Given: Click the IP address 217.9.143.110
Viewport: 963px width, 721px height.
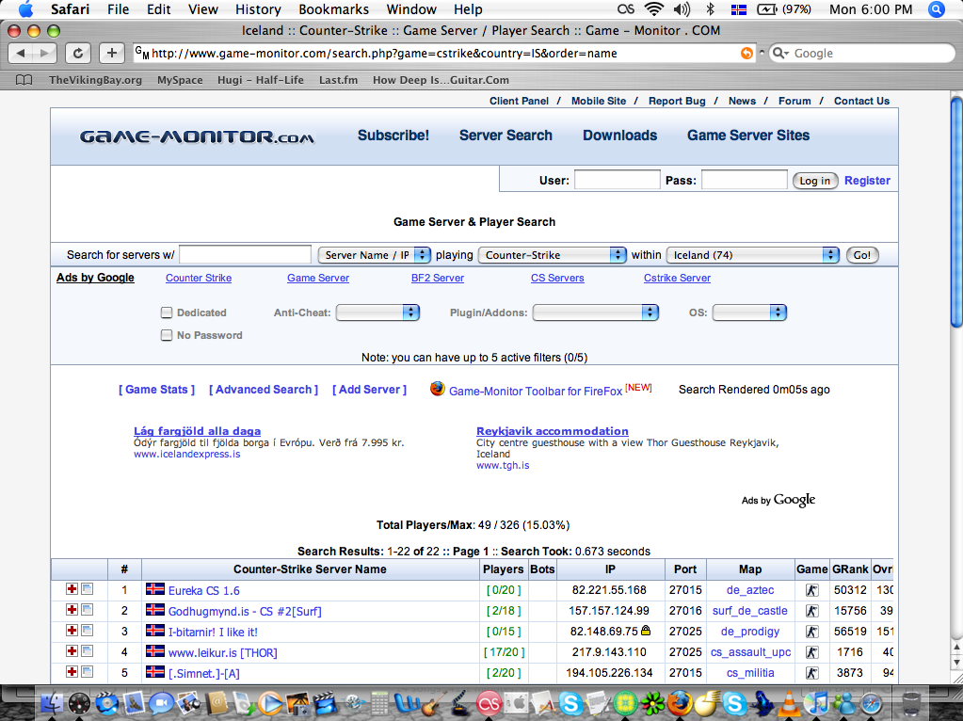Looking at the screenshot, I should [x=609, y=652].
